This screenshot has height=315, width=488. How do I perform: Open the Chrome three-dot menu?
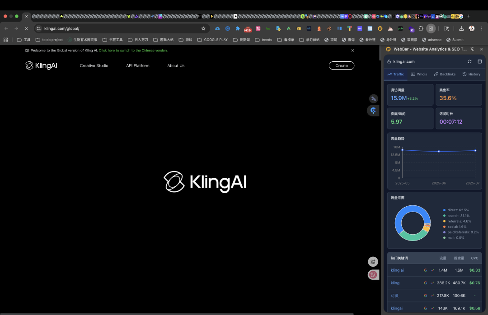(x=482, y=28)
